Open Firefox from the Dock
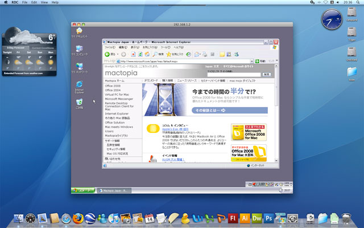 (x=78, y=219)
